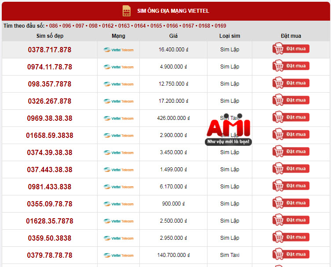The image size is (331, 267).
Task: Order sim 0326.267.878 with Đặt mua button
Action: [x=291, y=100]
